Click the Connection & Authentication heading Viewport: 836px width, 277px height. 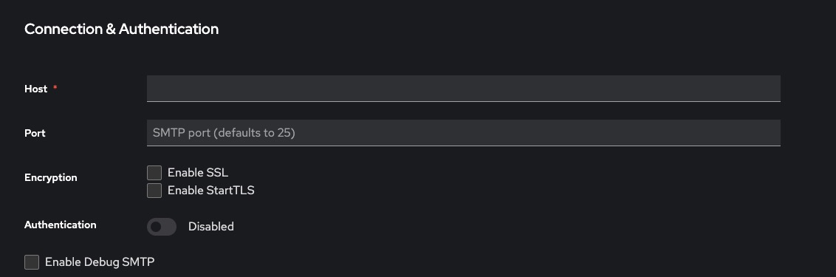tap(122, 29)
